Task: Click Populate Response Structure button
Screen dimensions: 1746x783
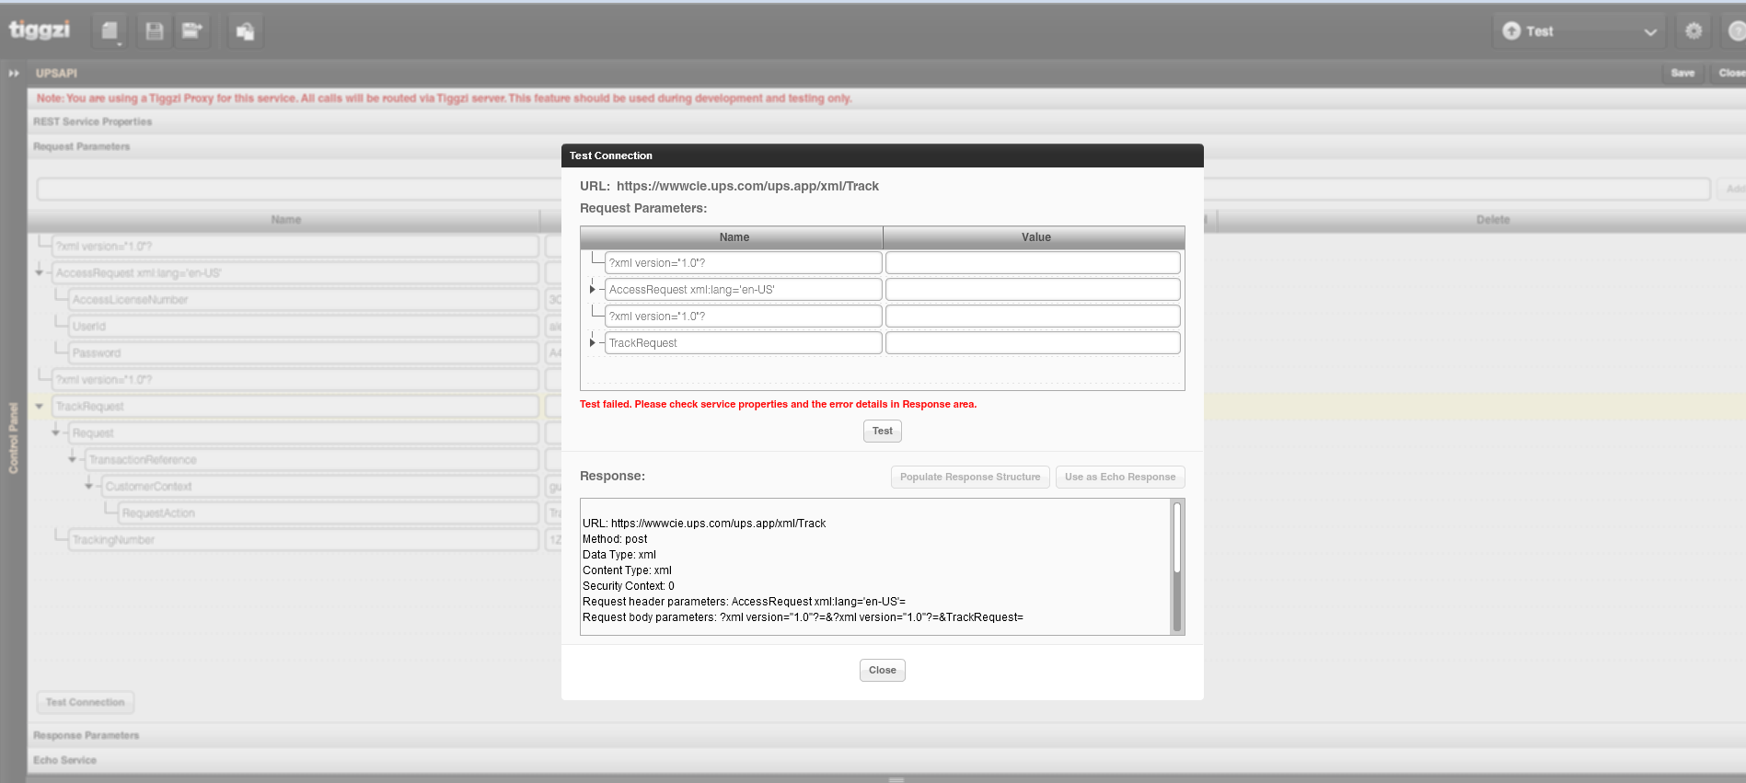Action: [969, 477]
